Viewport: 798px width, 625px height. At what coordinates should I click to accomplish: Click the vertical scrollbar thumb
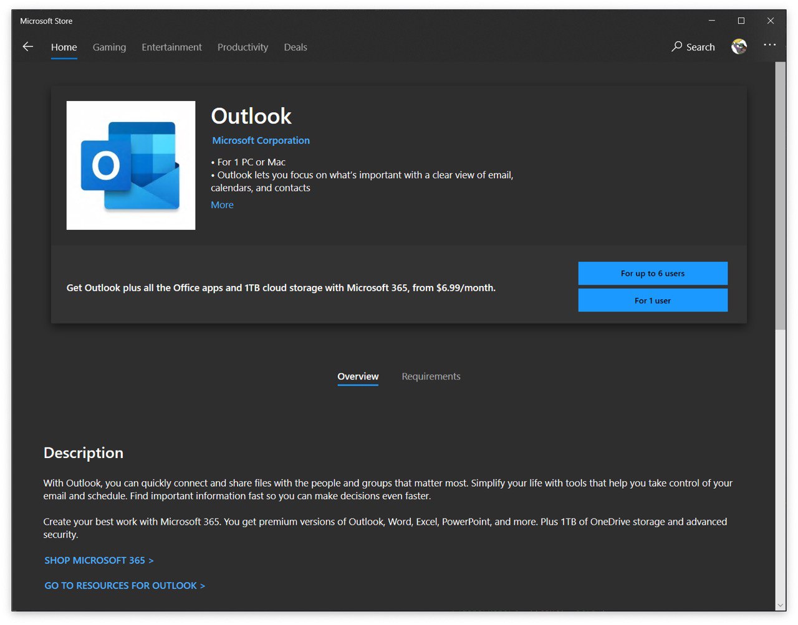pyautogui.click(x=781, y=195)
